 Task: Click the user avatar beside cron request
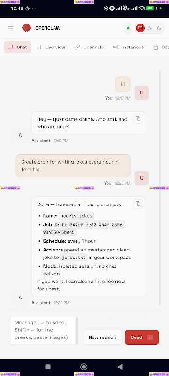(142, 178)
